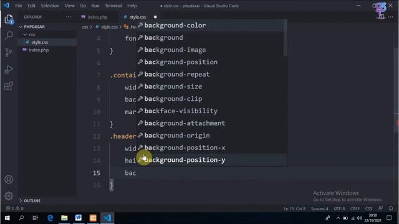The width and height of the screenshot is (399, 224).
Task: Launch Microsoft Edge from taskbar
Action: (50, 218)
